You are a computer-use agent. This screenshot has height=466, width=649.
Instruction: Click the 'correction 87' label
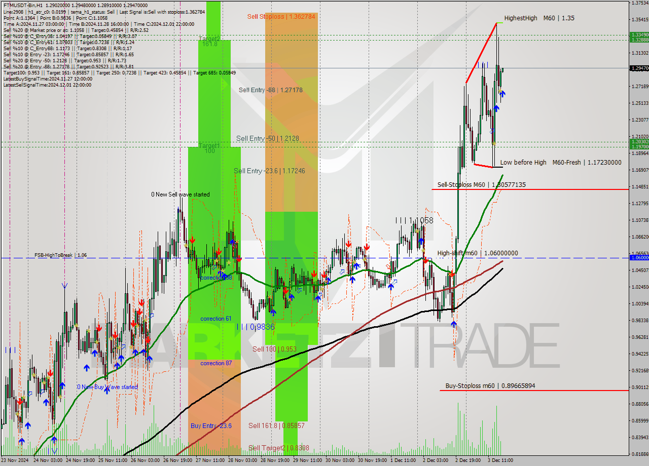(216, 363)
